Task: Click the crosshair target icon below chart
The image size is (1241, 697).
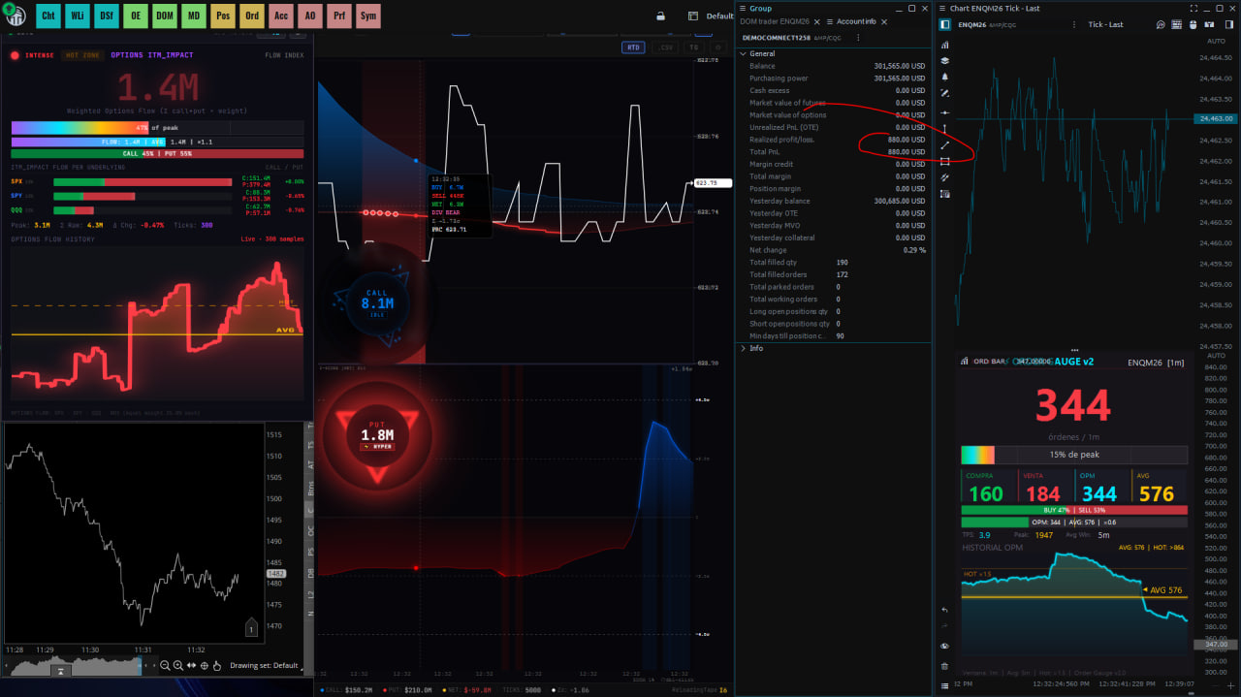Action: pos(204,665)
